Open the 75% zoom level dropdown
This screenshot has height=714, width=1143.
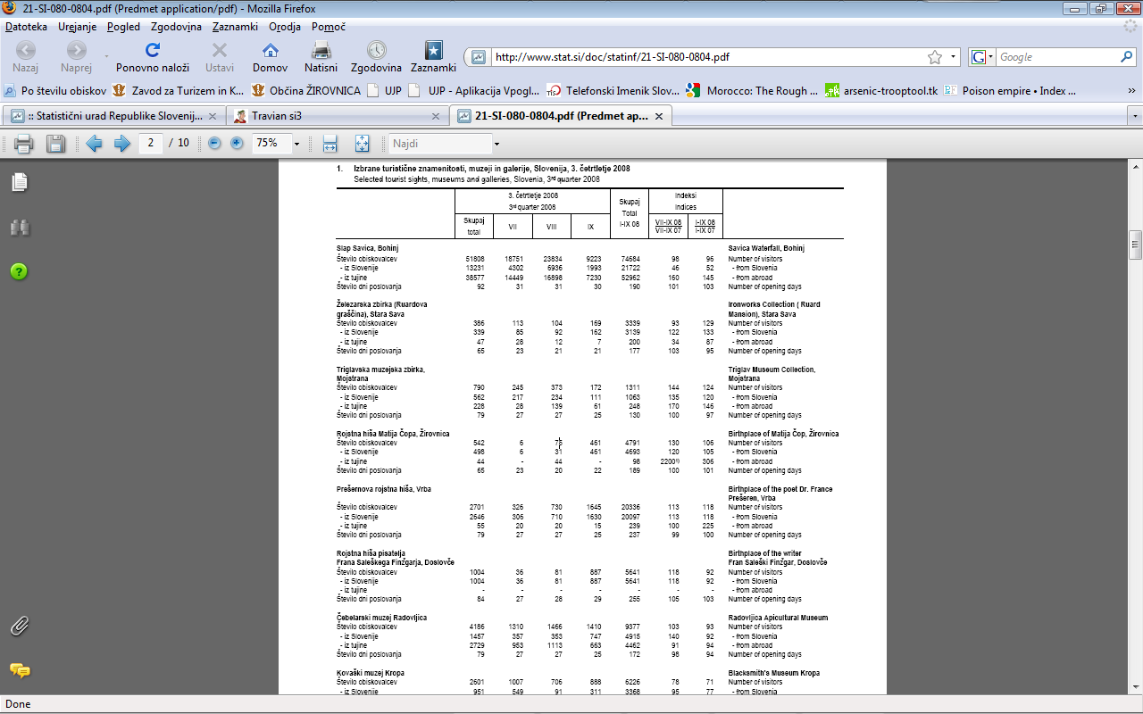tap(296, 144)
